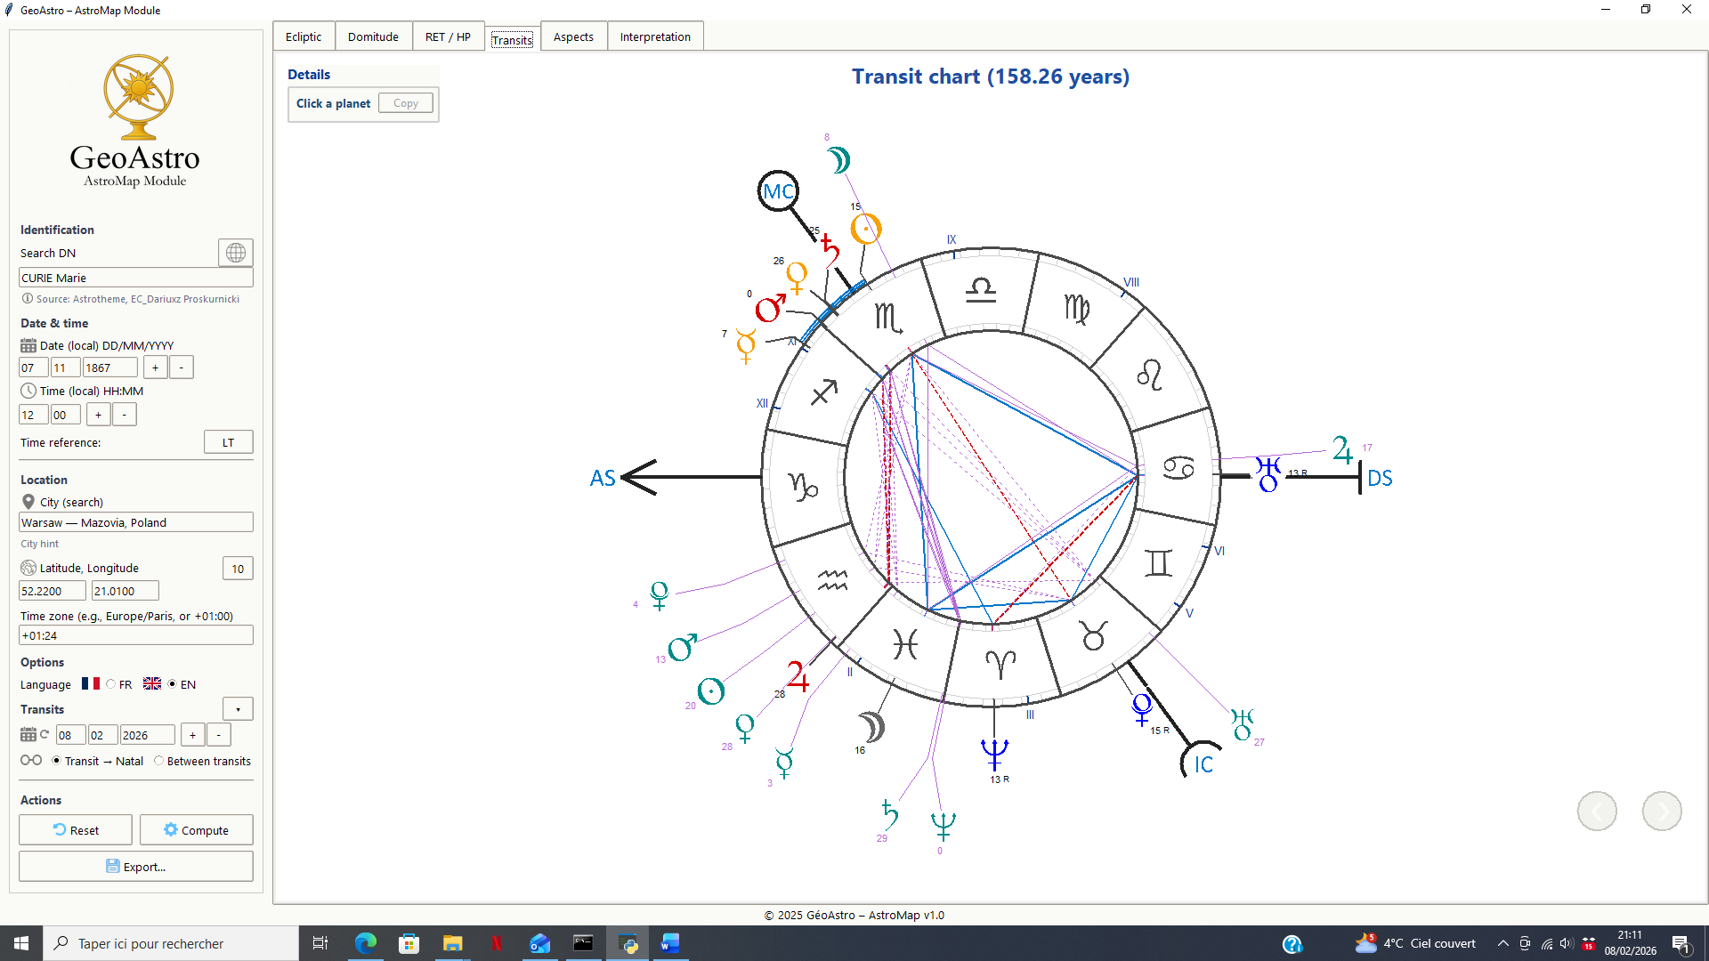The image size is (1709, 961).
Task: Increase the natal date with the plus stepper
Action: [x=155, y=367]
